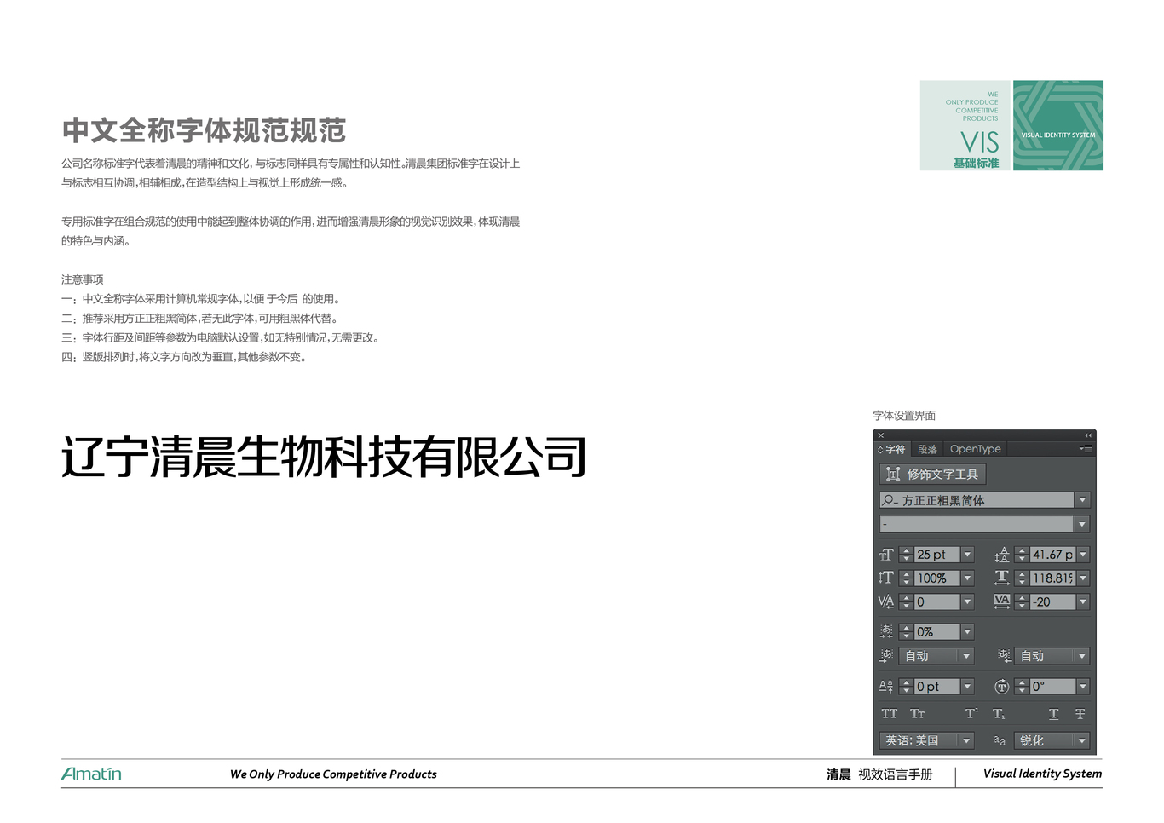Click the 修饰文字工具 button

tap(932, 474)
